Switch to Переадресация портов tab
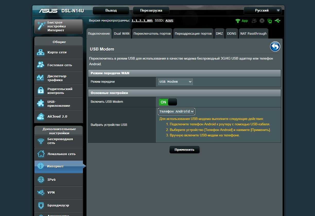This screenshot has width=315, height=216. coord(193,34)
